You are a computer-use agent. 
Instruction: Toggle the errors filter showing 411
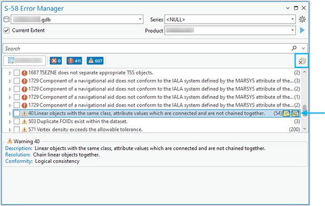point(74,61)
